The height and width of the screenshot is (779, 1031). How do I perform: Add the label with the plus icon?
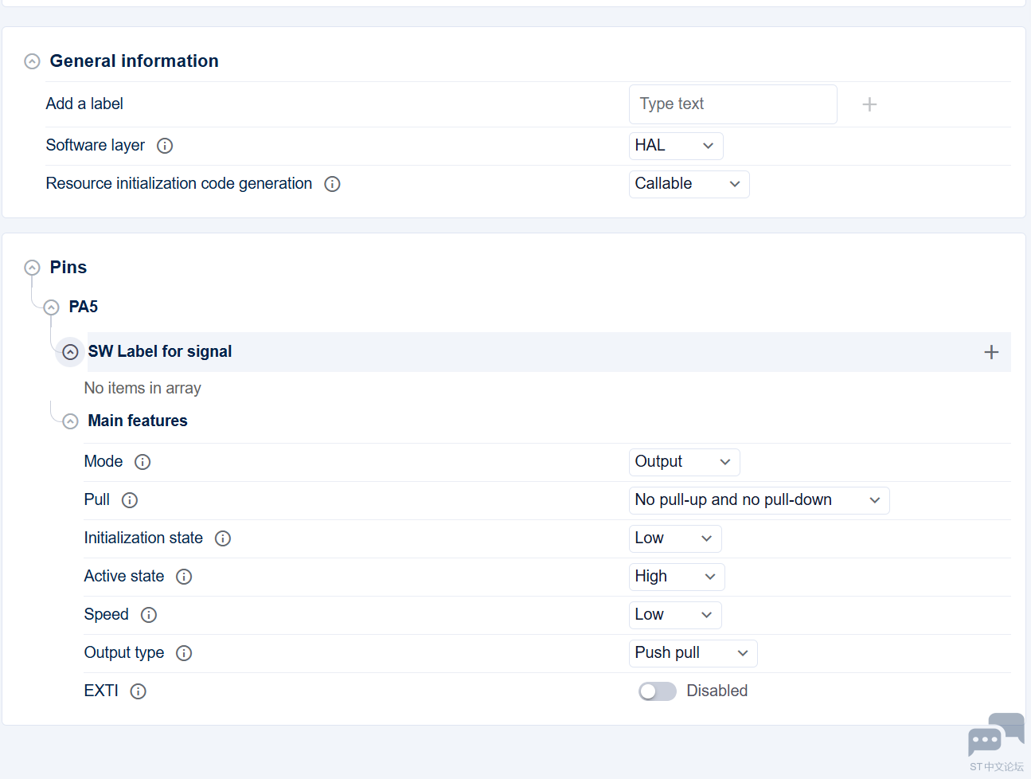(x=869, y=104)
